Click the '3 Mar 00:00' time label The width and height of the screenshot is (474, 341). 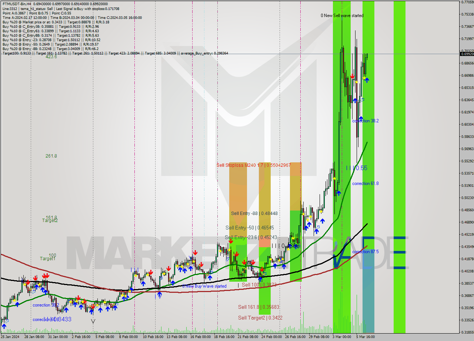tap(341, 337)
